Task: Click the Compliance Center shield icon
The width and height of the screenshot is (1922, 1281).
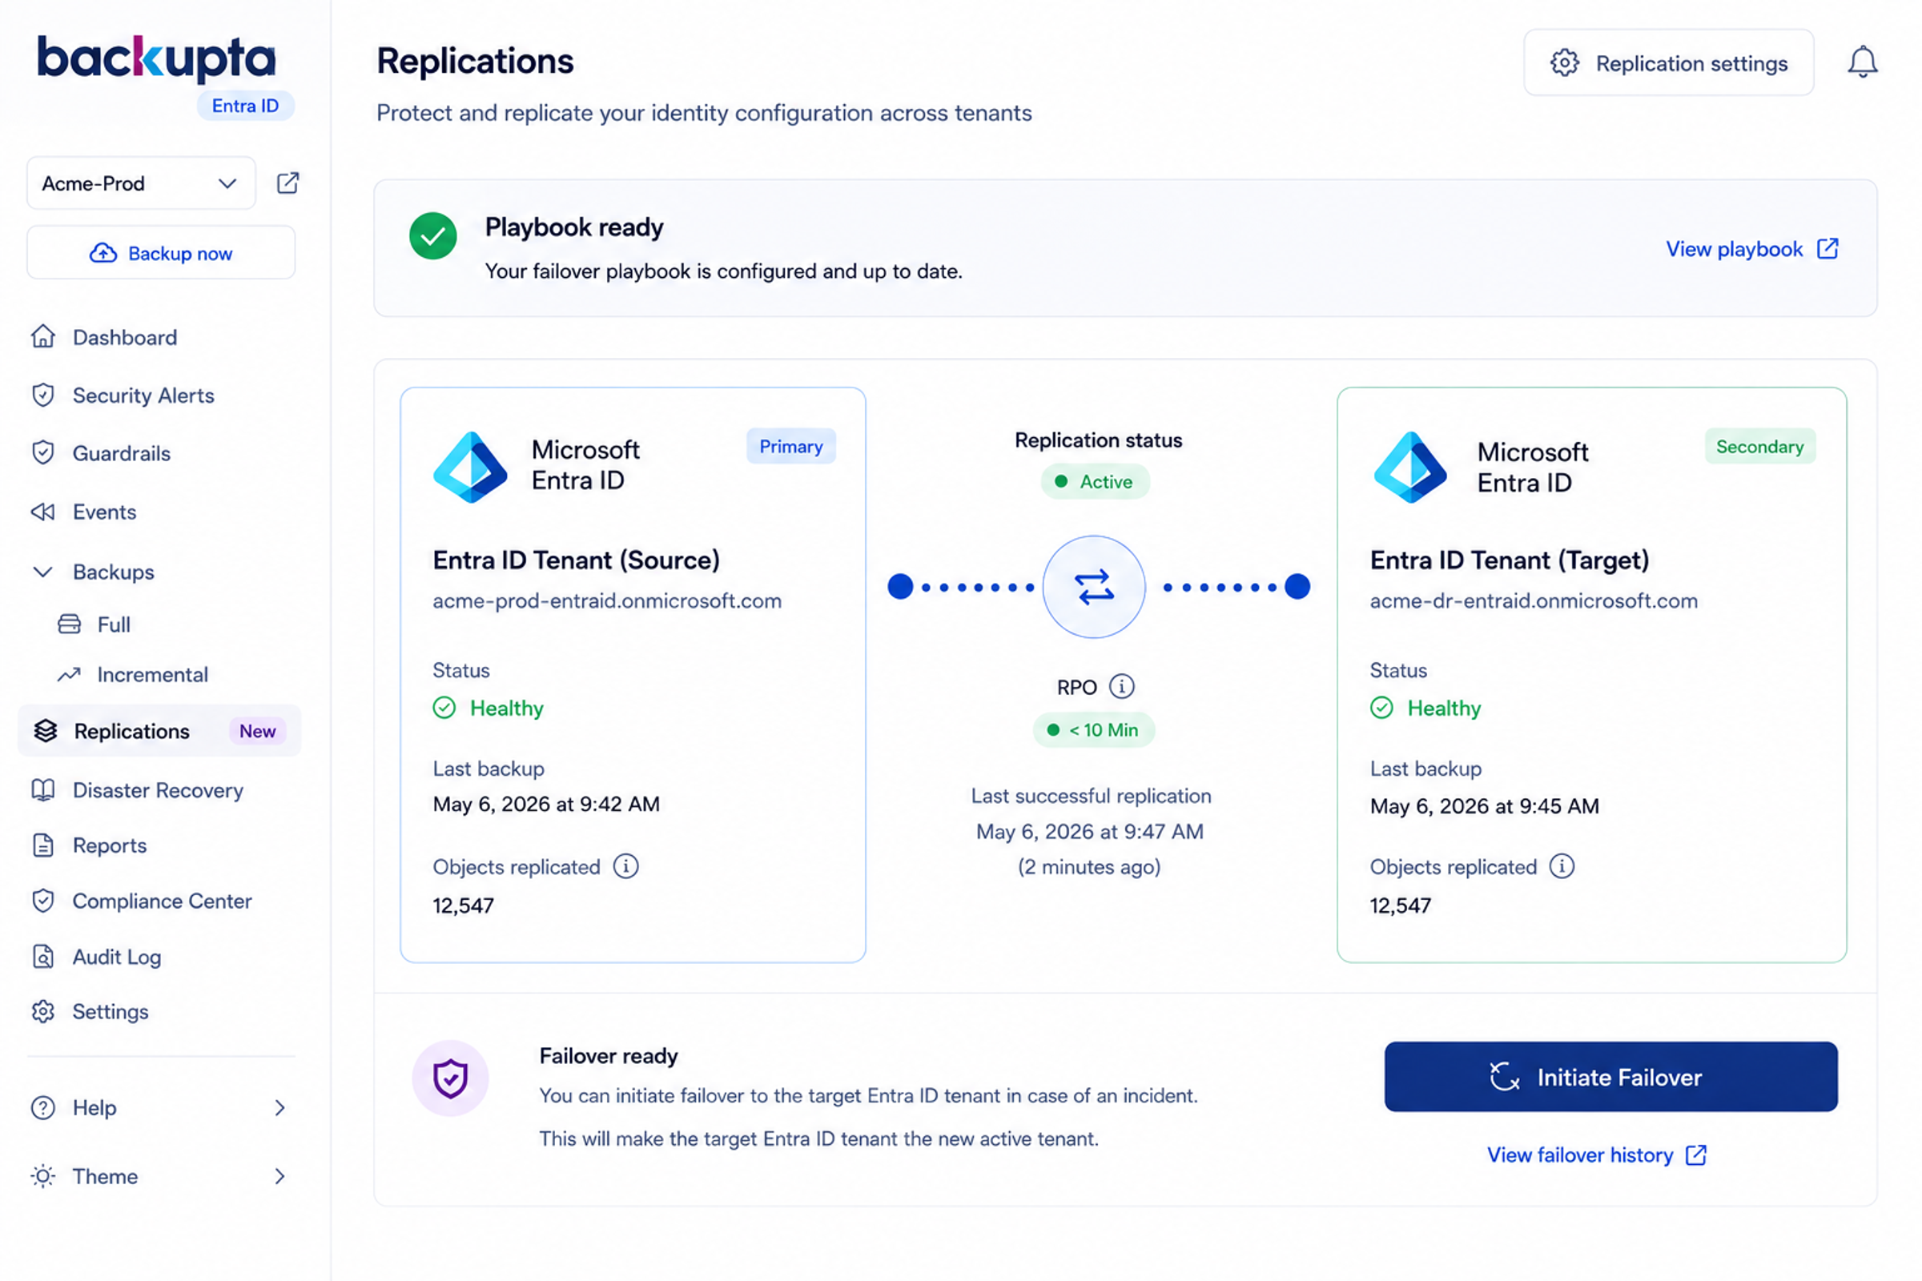Action: (43, 900)
